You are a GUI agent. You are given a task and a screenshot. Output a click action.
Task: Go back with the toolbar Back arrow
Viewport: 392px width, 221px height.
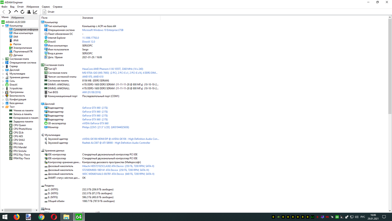pos(4,12)
